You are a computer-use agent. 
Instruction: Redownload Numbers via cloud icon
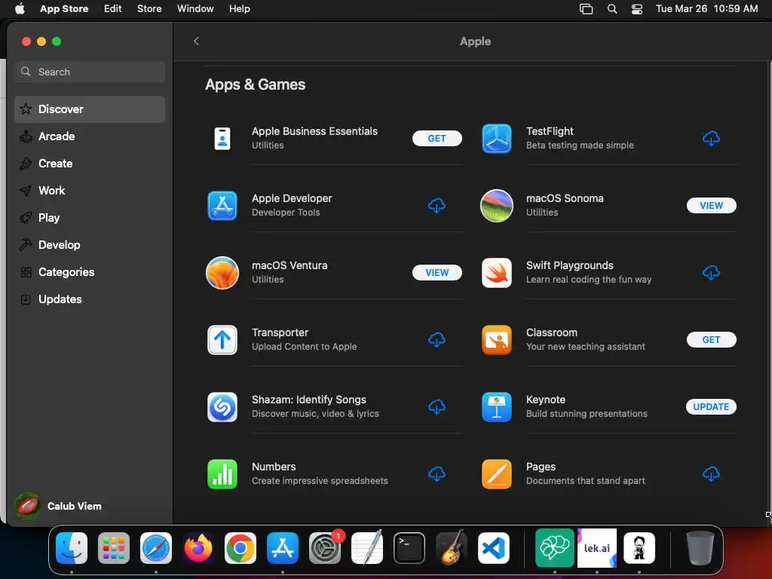tap(437, 473)
